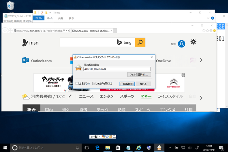Open Windows Store from taskbar
The width and height of the screenshot is (228, 152).
pos(118,148)
